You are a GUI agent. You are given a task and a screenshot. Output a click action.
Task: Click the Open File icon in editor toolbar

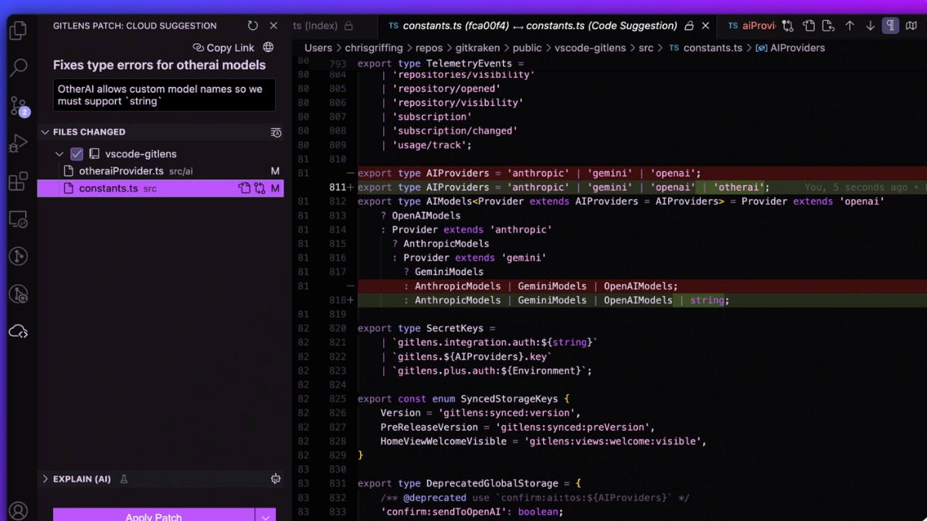click(808, 25)
